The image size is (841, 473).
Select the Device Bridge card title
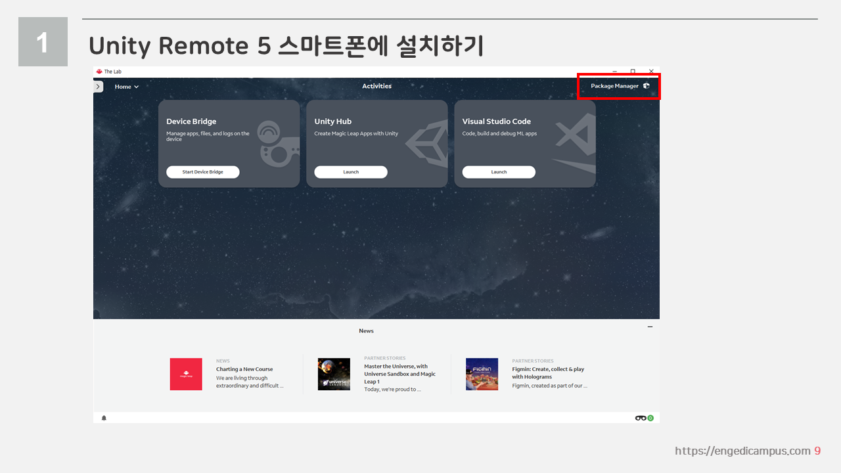click(191, 122)
